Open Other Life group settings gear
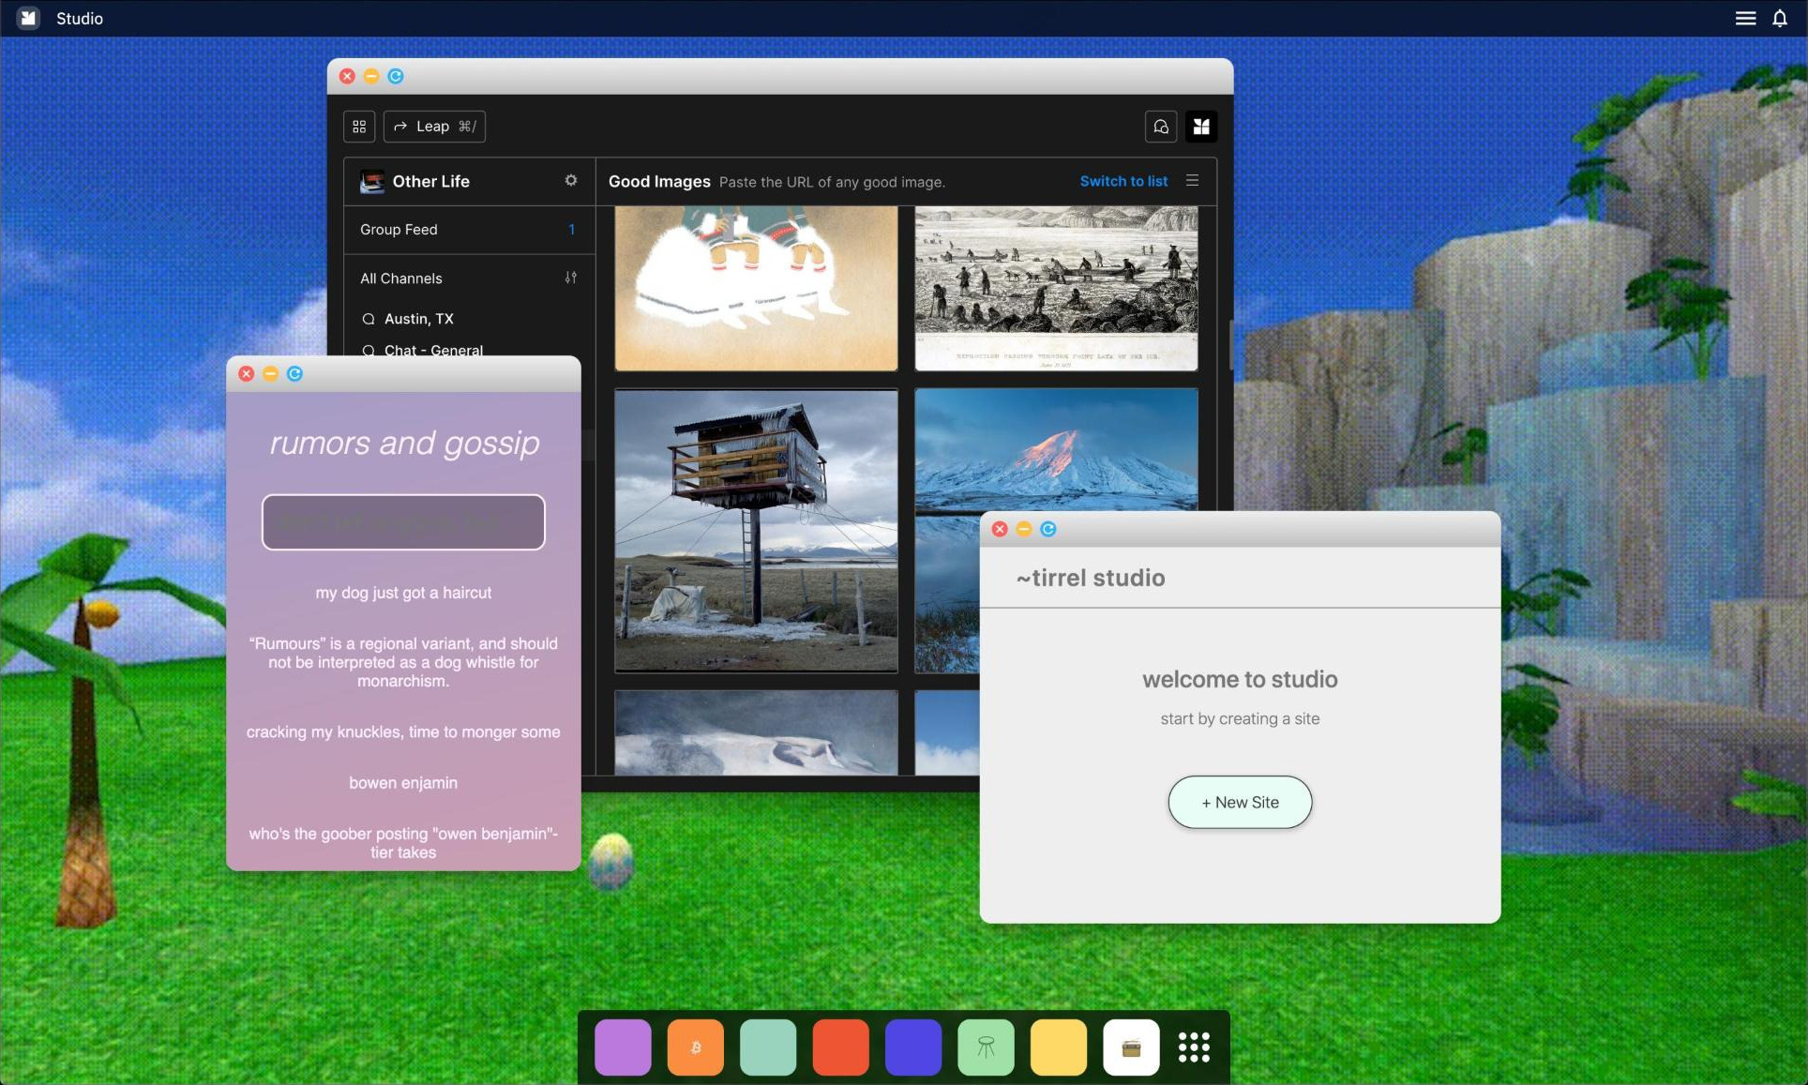Screen dimensions: 1808x1085 [x=571, y=180]
